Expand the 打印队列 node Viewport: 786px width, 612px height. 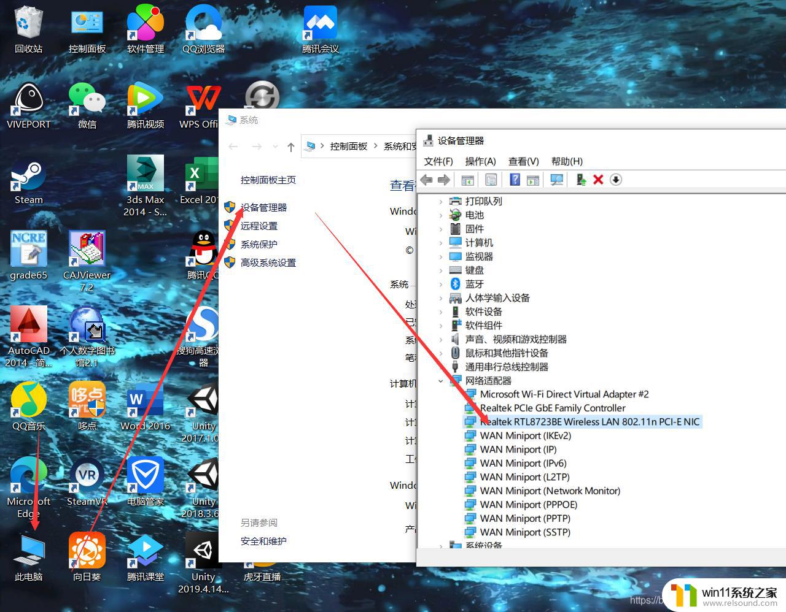coord(440,201)
